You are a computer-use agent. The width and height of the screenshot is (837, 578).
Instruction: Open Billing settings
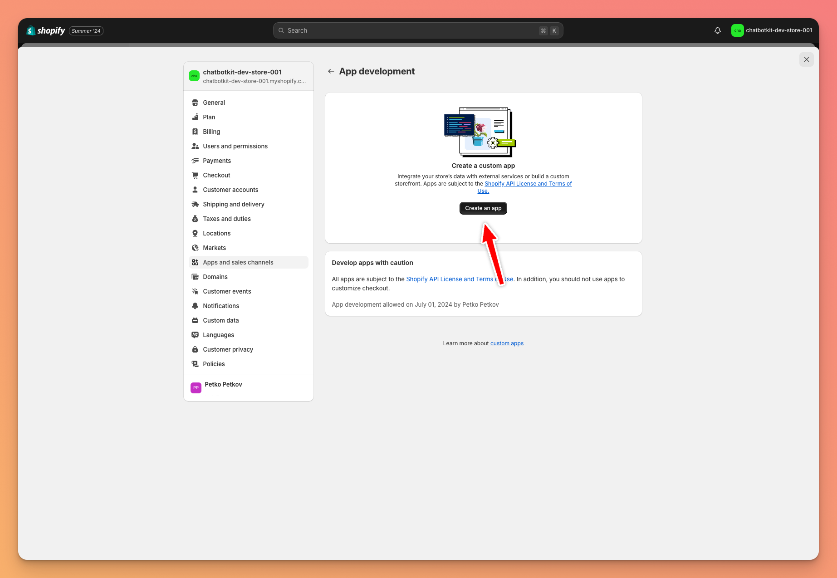pos(248,132)
